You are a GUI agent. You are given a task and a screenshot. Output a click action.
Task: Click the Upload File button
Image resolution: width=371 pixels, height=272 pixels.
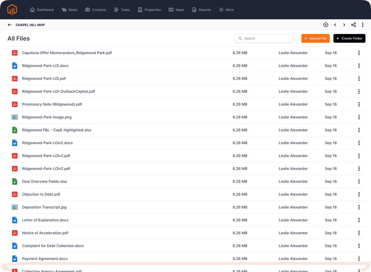(315, 38)
